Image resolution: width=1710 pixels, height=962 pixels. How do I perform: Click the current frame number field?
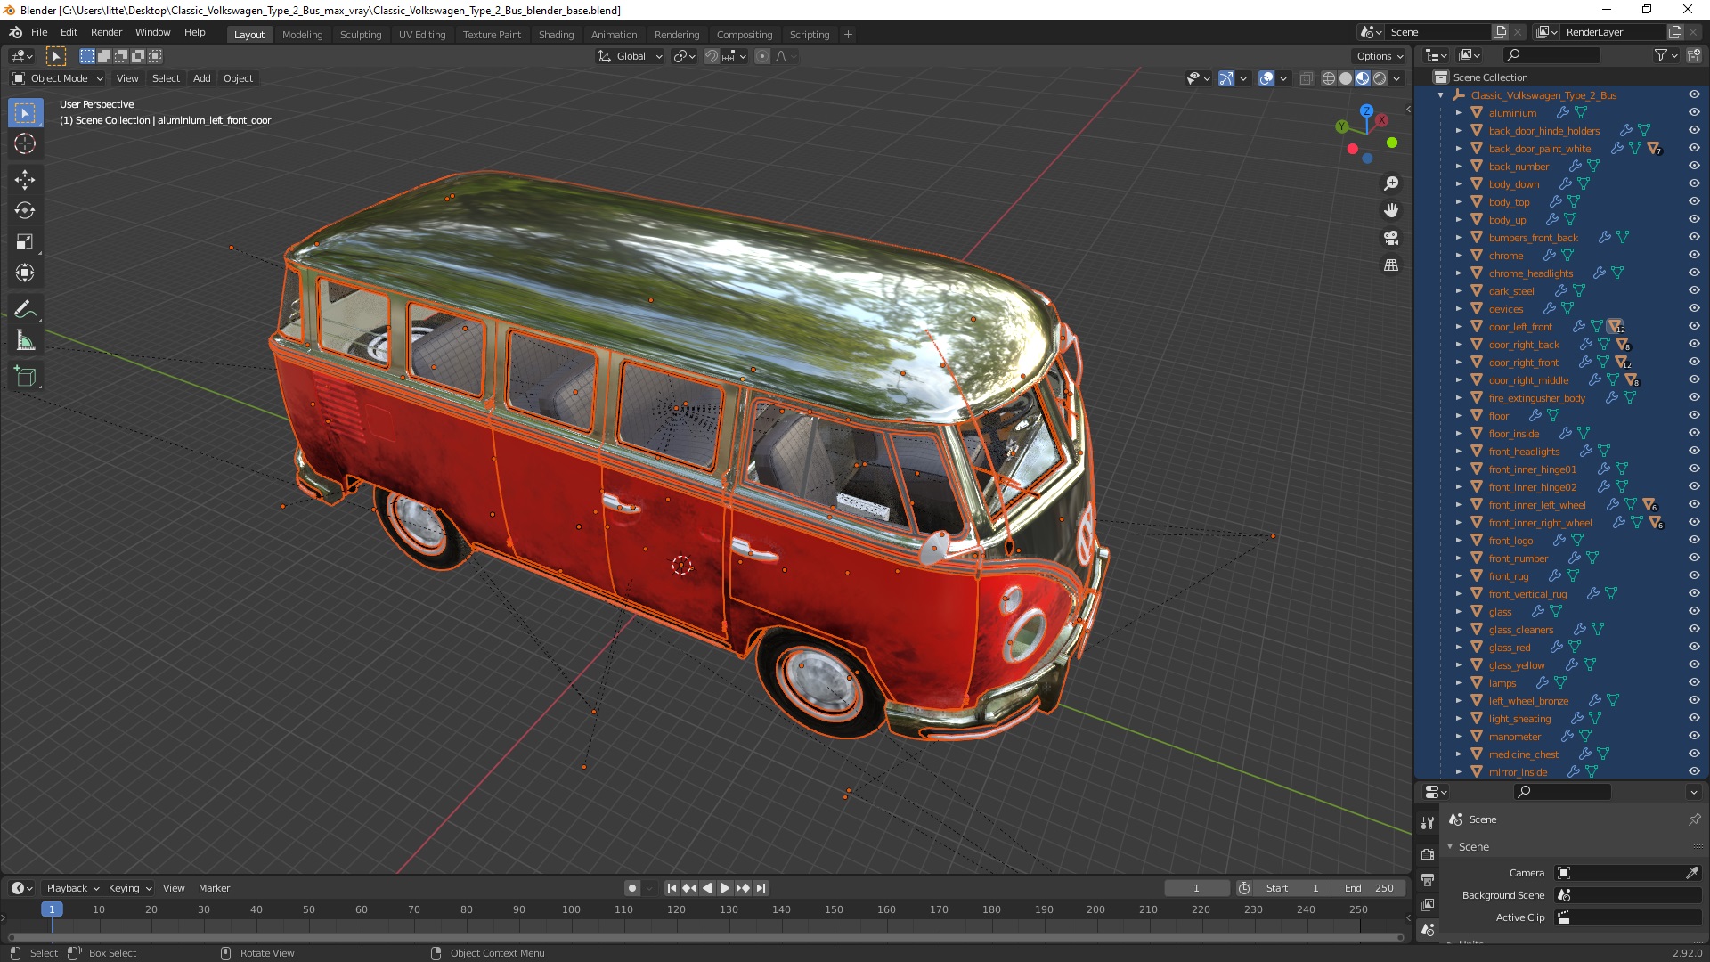click(x=1196, y=888)
